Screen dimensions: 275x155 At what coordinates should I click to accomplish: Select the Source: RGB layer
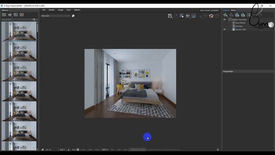click(x=241, y=30)
